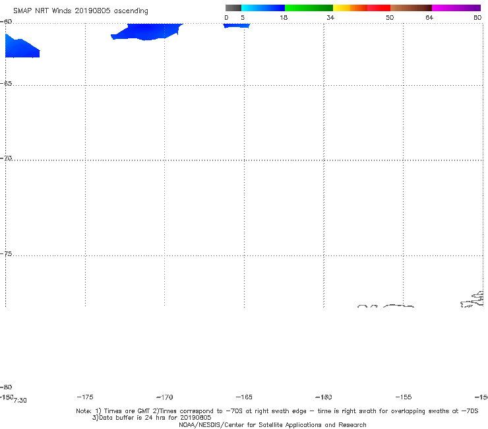
Task: Click the NOAA/NESDIS Center for Satellite Applications credit
Action: (x=272, y=425)
